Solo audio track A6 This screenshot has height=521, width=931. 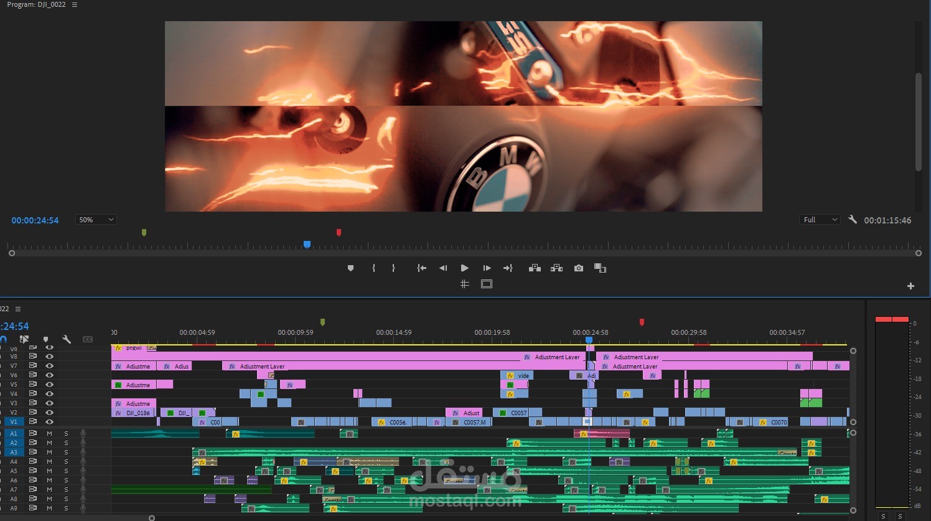[x=66, y=480]
